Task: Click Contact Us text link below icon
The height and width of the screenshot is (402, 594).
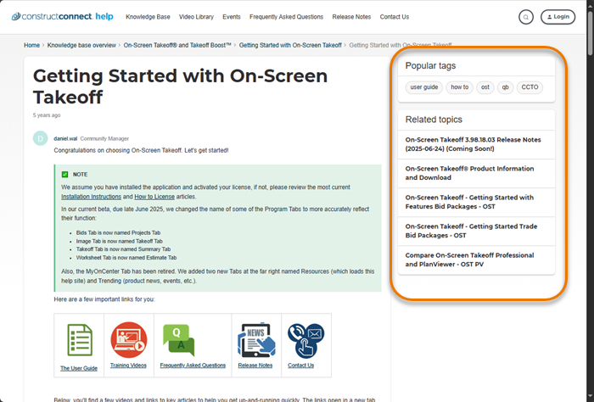Action: 300,366
